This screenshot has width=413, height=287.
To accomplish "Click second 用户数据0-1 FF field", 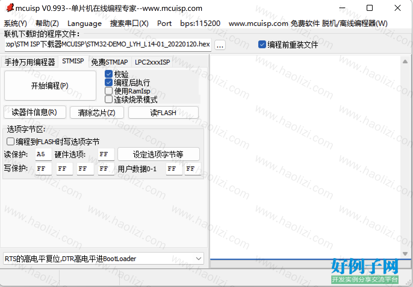I will tap(193, 169).
